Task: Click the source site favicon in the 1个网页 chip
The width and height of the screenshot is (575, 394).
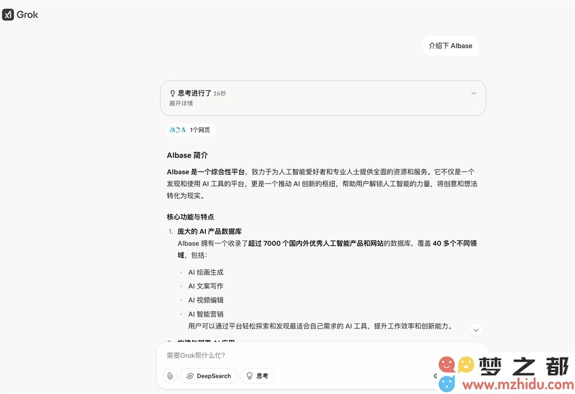Action: [177, 130]
